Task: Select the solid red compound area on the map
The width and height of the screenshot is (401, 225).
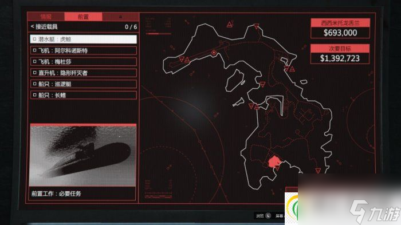Action: coord(274,161)
